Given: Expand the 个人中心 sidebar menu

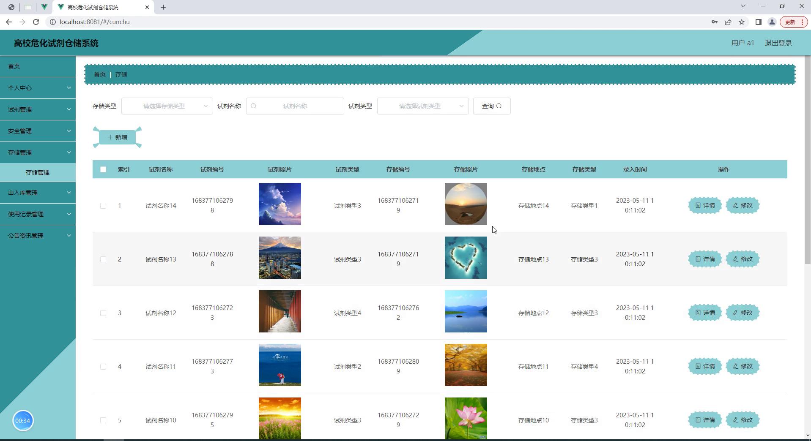Looking at the screenshot, I should 38,88.
